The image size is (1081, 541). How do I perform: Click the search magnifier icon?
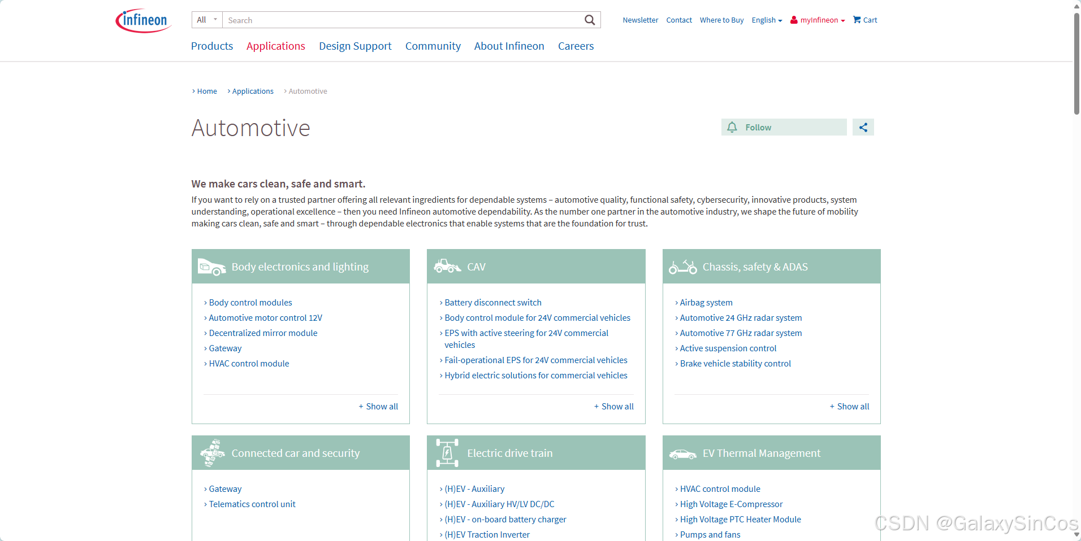[x=590, y=20]
